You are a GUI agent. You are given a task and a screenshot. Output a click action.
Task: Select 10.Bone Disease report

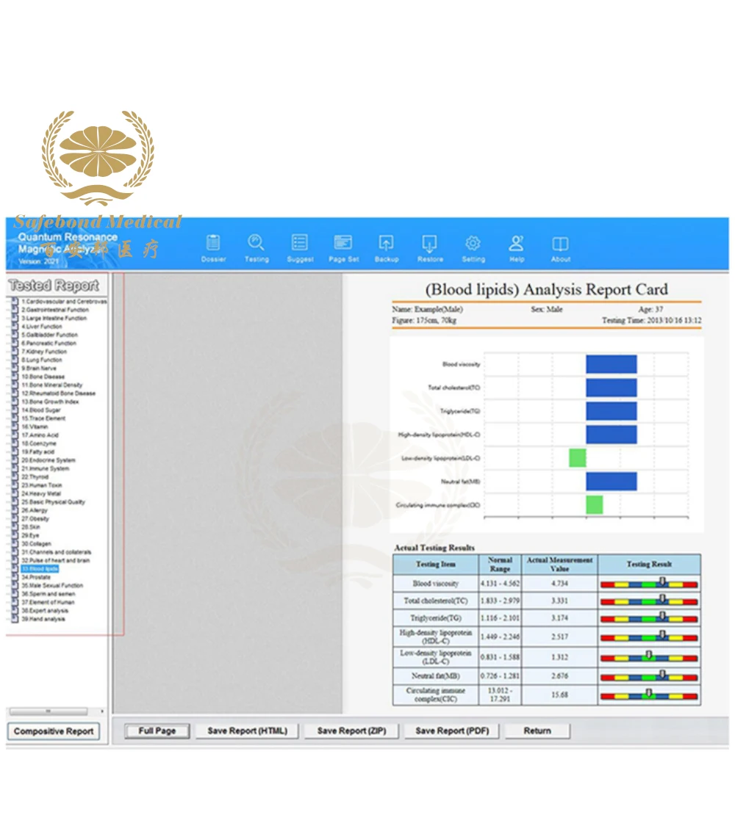(x=43, y=377)
